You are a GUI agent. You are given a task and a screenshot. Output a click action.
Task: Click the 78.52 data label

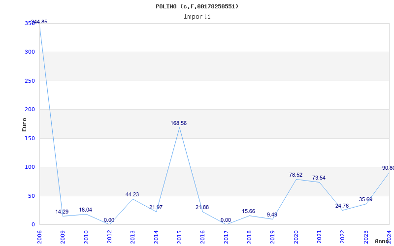(x=296, y=175)
